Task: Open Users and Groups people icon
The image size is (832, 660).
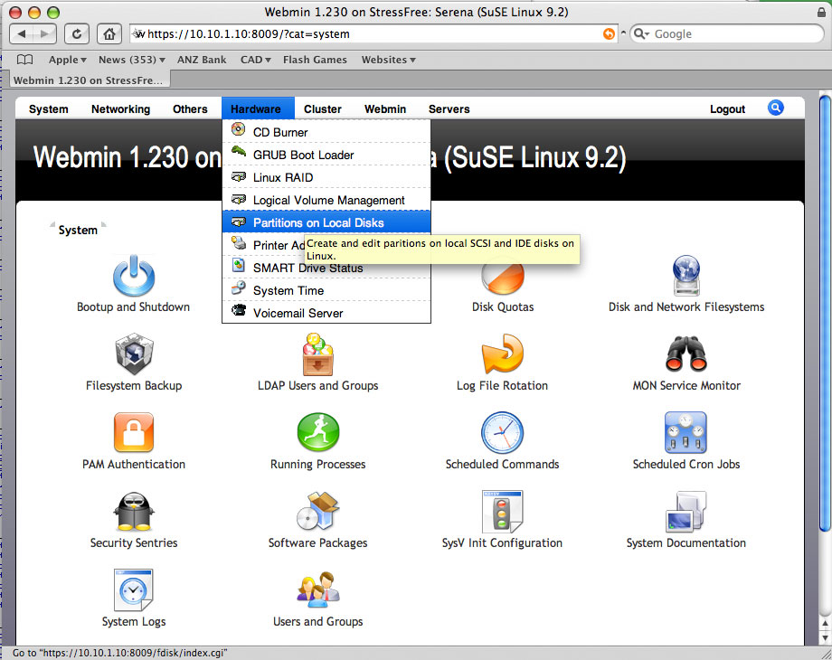Action: tap(317, 589)
